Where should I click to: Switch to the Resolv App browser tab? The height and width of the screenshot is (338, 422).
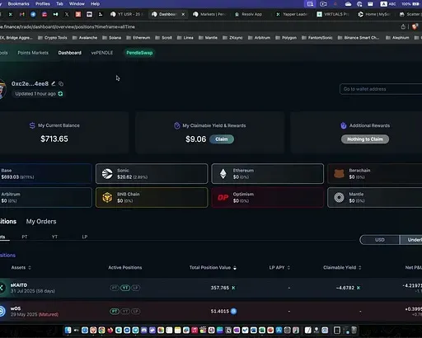[249, 14]
